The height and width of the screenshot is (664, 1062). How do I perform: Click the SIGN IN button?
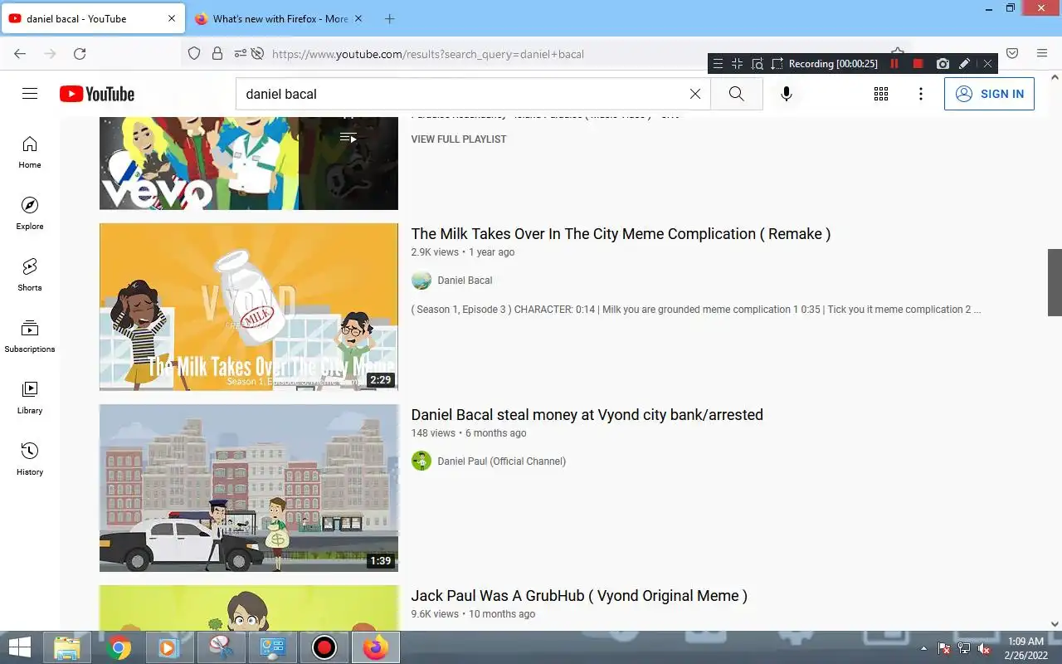tap(989, 94)
